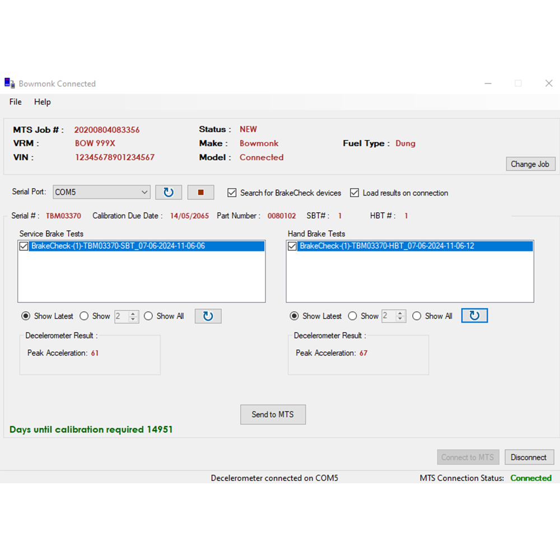Screen dimensions: 560x560
Task: Click the Make value Bowmonk
Action: (259, 143)
